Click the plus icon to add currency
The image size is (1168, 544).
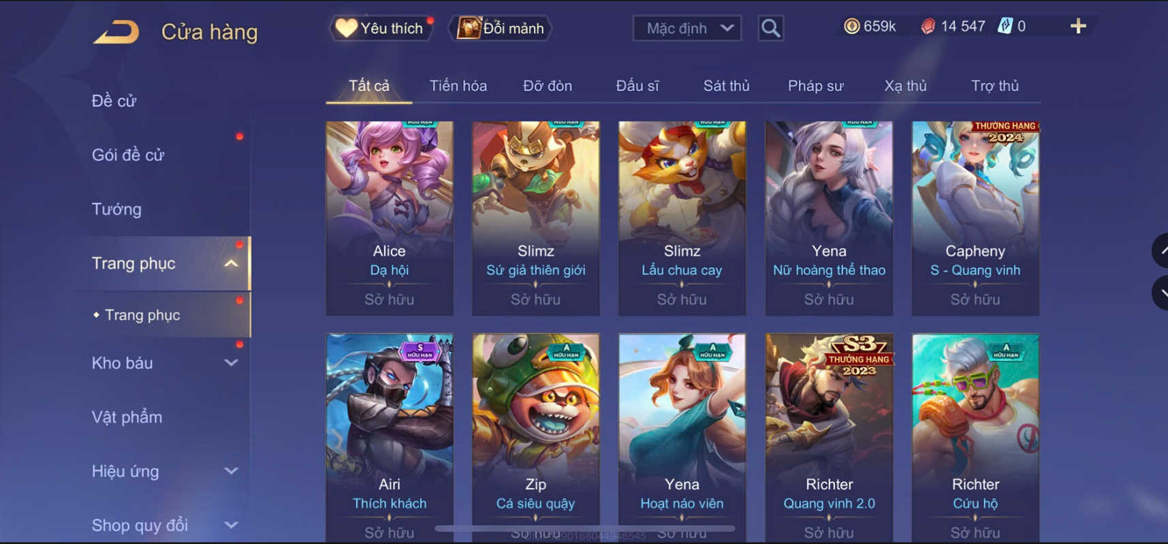[1078, 27]
